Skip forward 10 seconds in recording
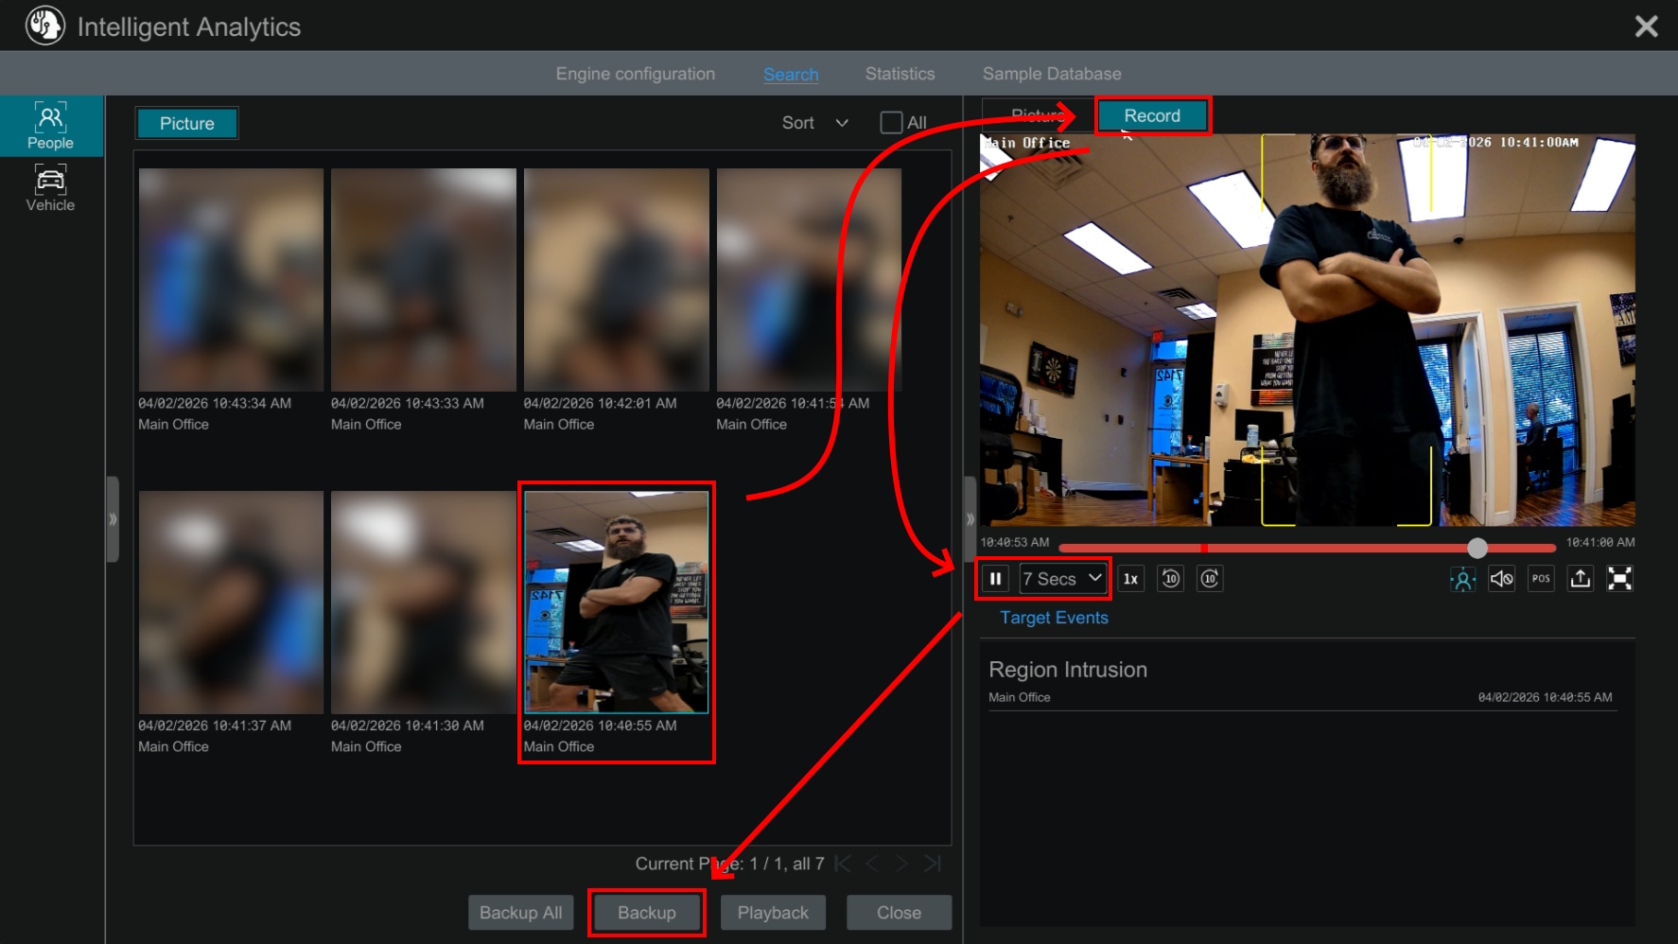 [x=1210, y=579]
